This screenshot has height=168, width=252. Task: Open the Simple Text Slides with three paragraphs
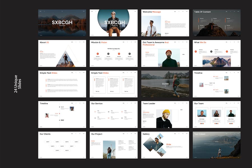62,84
